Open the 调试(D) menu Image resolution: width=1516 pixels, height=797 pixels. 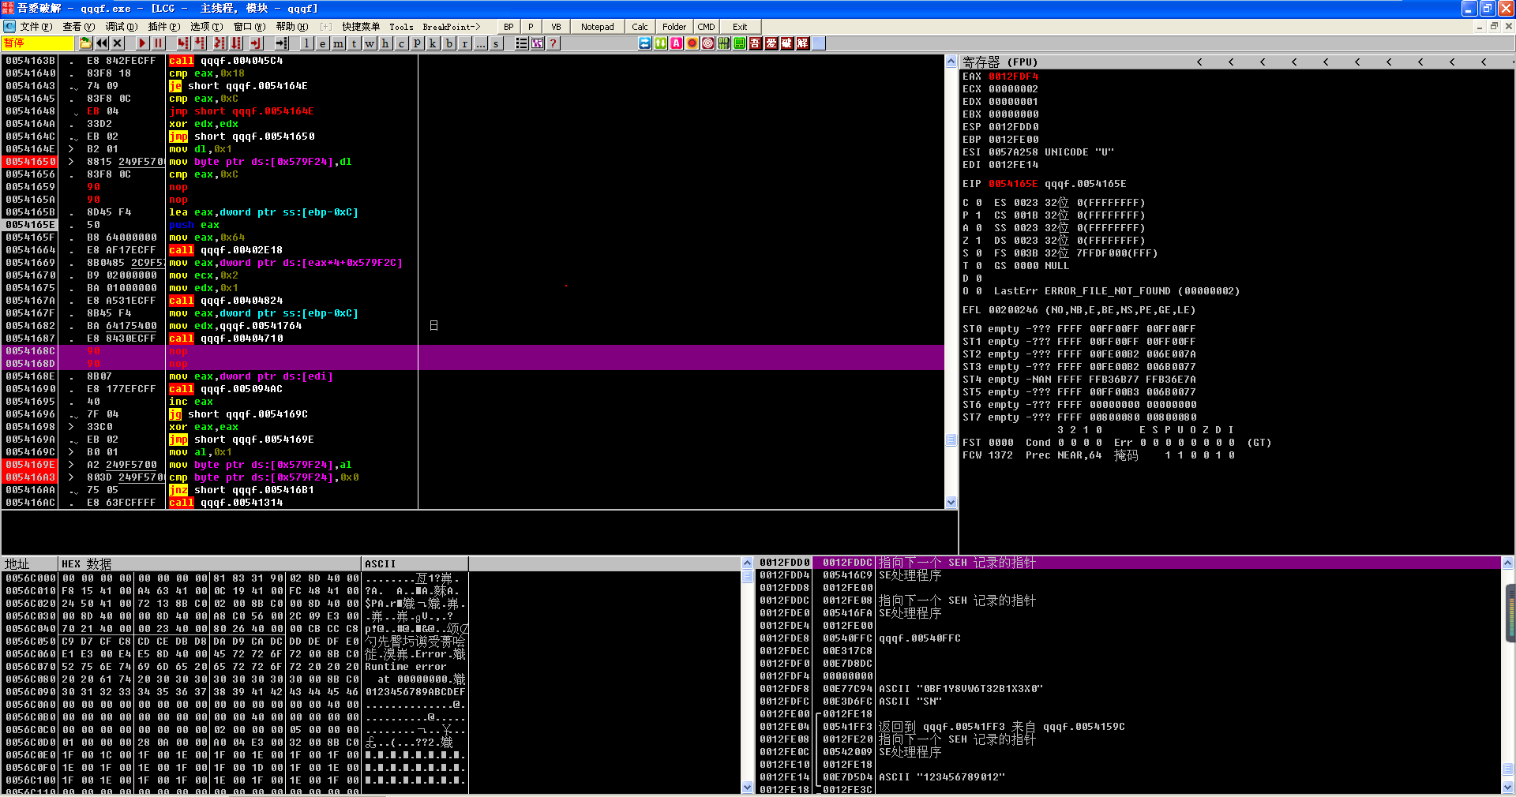click(121, 27)
